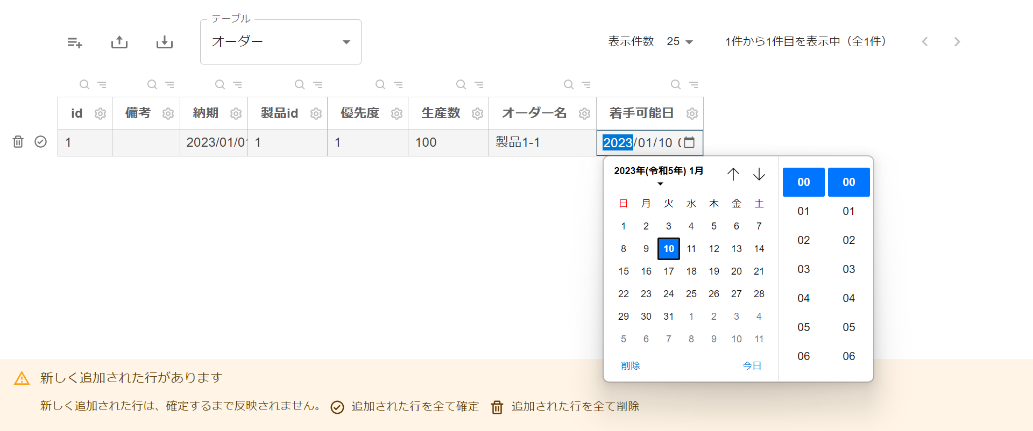Click the 着手可能日 date input field
Screen dimensions: 1033x431
pyautogui.click(x=650, y=143)
